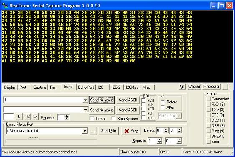Click the RXD (2) status indicator

click(x=209, y=104)
